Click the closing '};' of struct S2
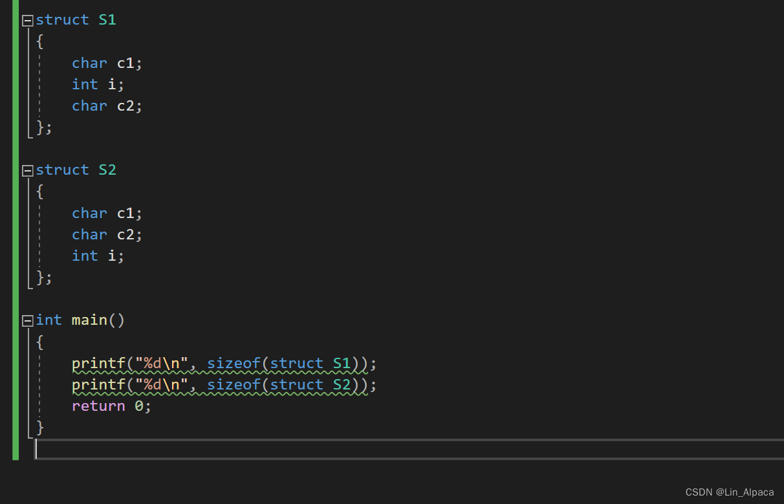The height and width of the screenshot is (504, 784). (x=44, y=278)
